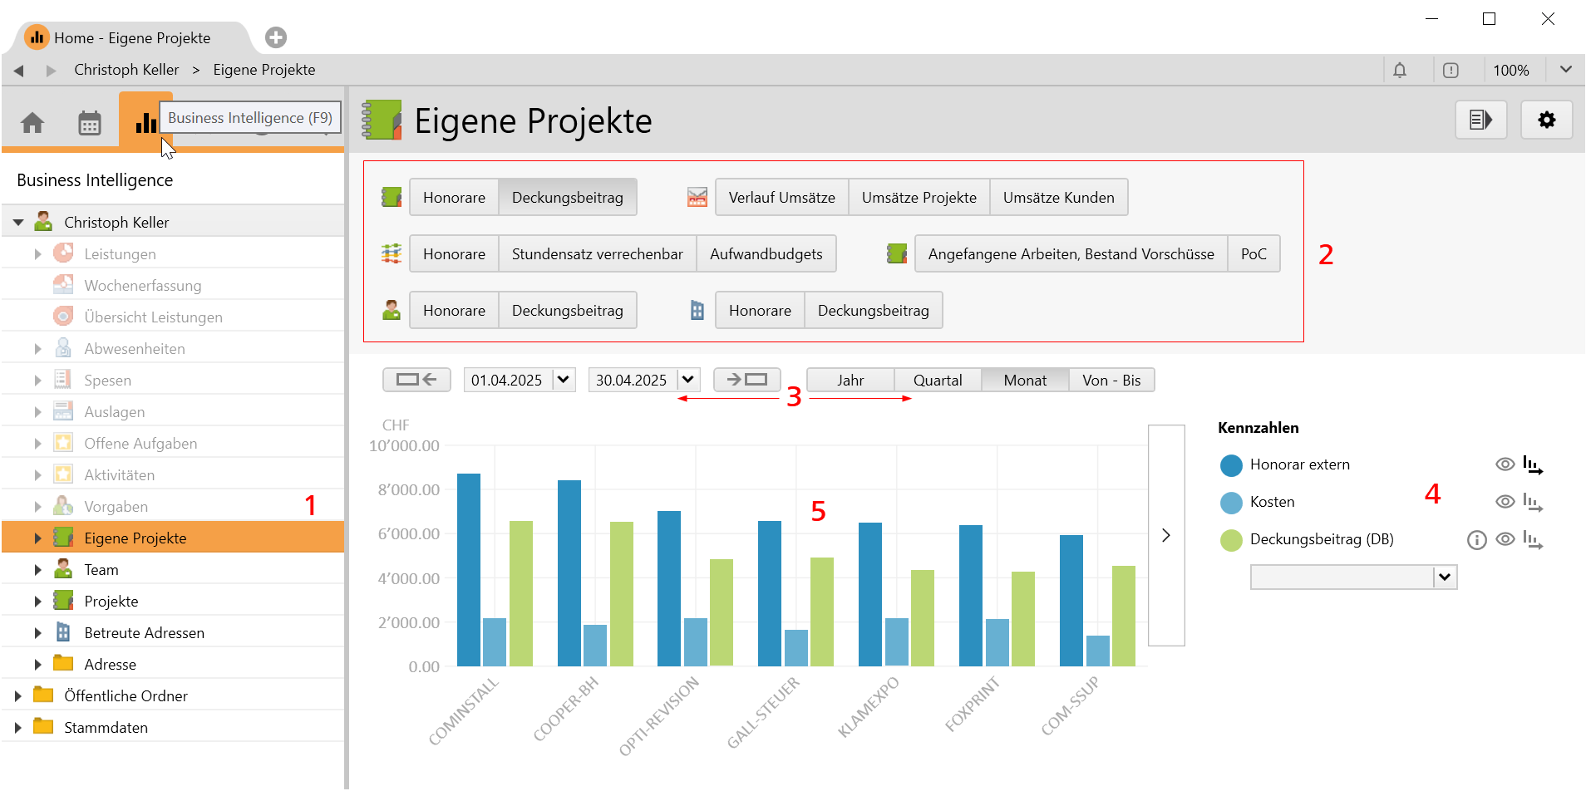Click the Honorar extern blue color swatch

pos(1231,465)
